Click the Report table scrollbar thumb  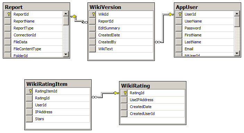[x=66, y=21]
